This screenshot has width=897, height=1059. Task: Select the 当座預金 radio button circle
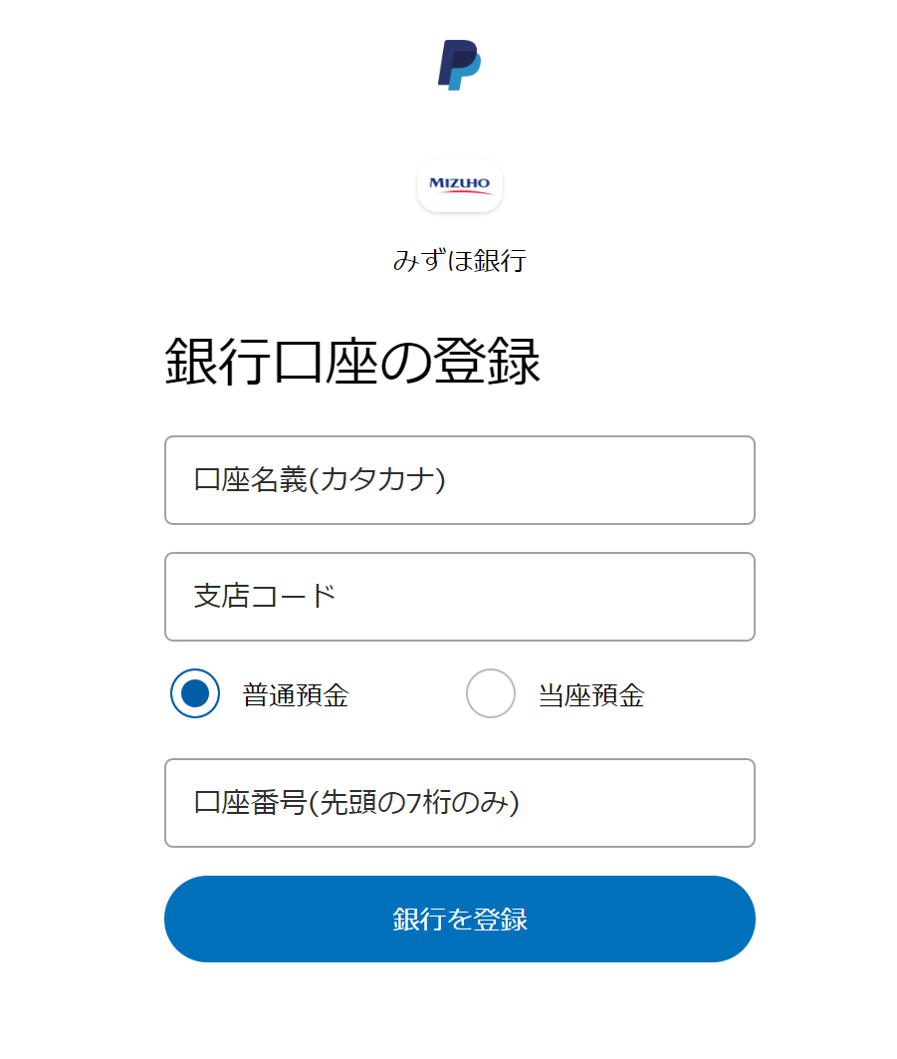[491, 693]
